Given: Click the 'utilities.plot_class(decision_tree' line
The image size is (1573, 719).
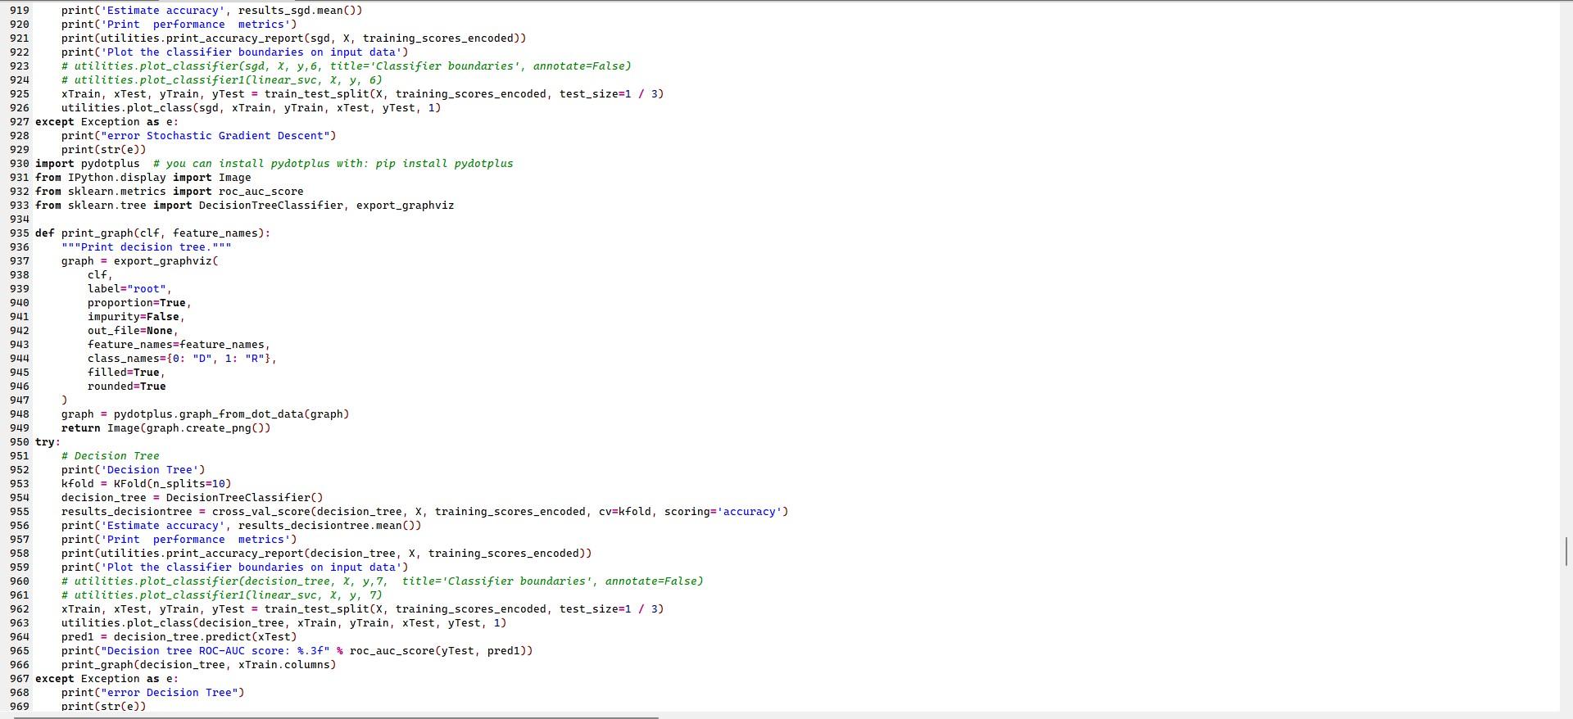Looking at the screenshot, I should (284, 623).
